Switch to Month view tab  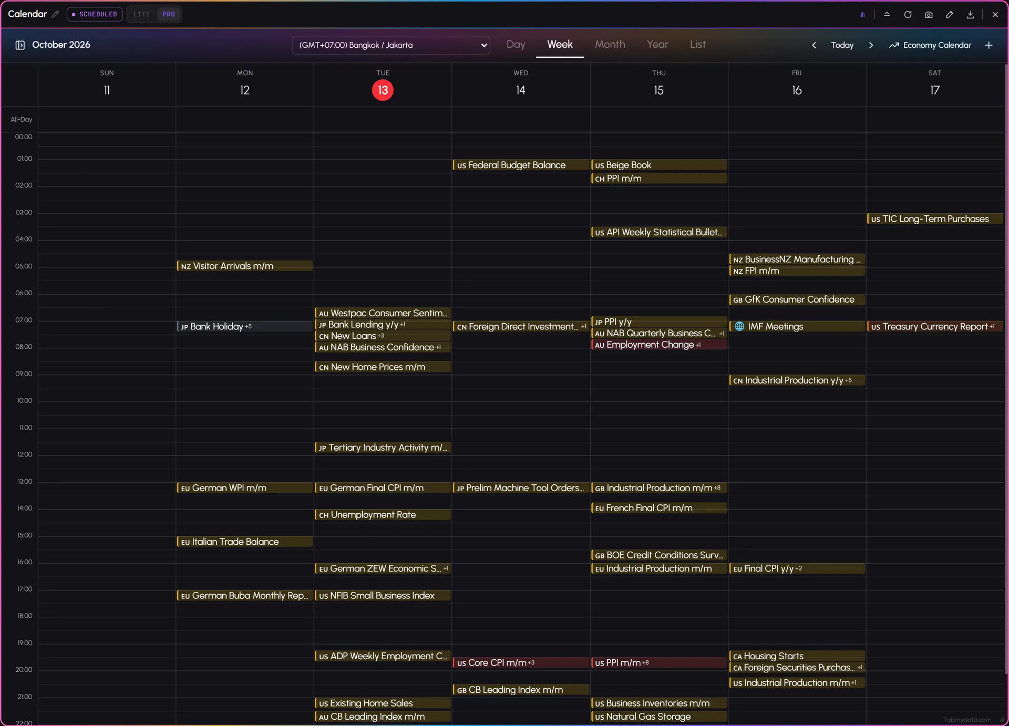610,45
